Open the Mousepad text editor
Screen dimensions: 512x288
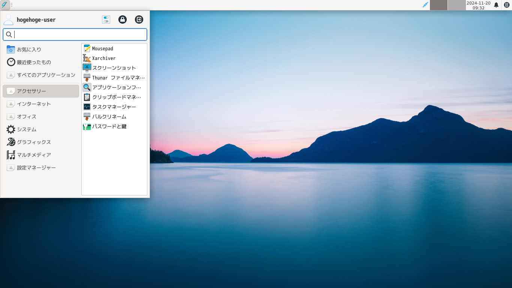click(x=102, y=48)
